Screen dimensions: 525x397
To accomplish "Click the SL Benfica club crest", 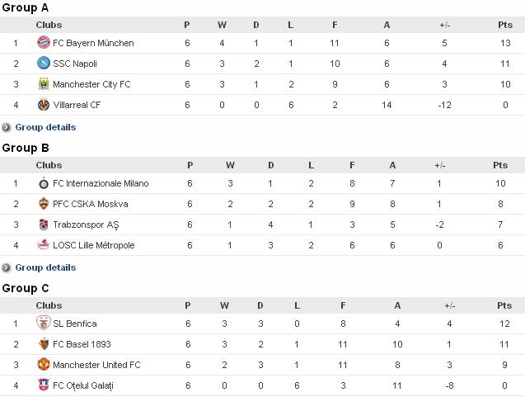I will pyautogui.click(x=44, y=323).
